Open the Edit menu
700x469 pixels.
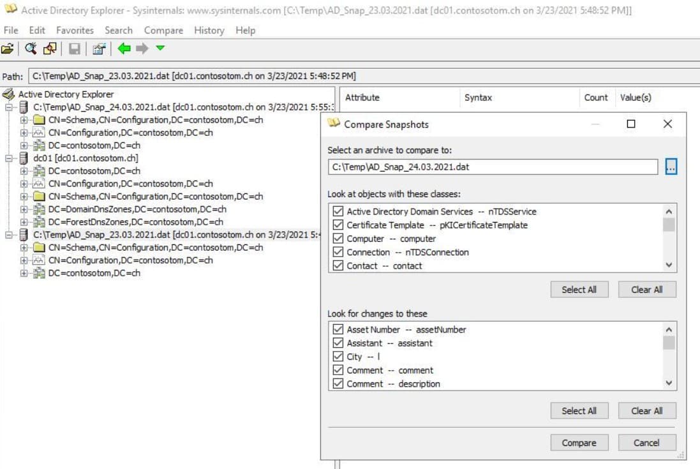37,31
